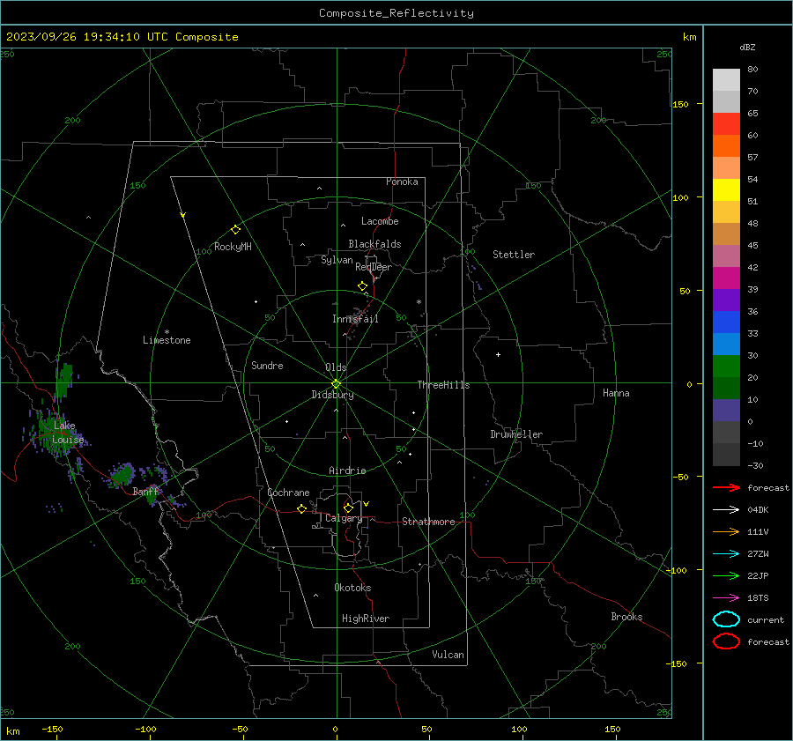Click the magenta 18TS arrow in legend

(x=726, y=598)
